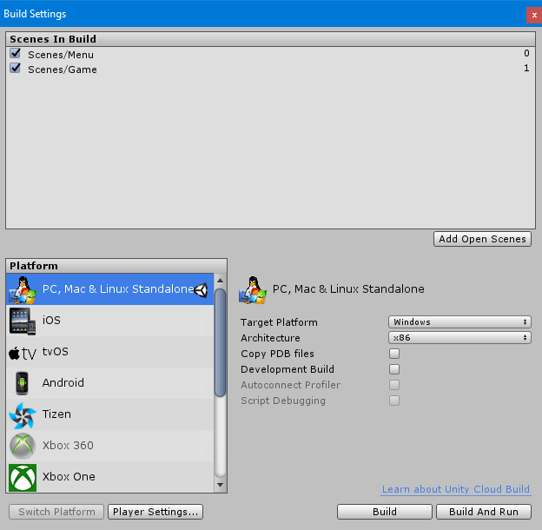Uncheck the Scenes/Menu scene checkbox
The width and height of the screenshot is (542, 530).
coord(16,53)
